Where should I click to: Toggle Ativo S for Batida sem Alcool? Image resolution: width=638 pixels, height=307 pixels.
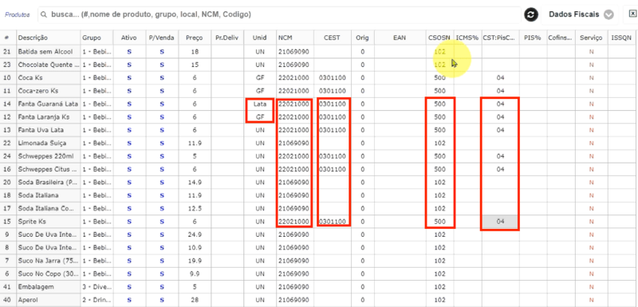pyautogui.click(x=129, y=52)
